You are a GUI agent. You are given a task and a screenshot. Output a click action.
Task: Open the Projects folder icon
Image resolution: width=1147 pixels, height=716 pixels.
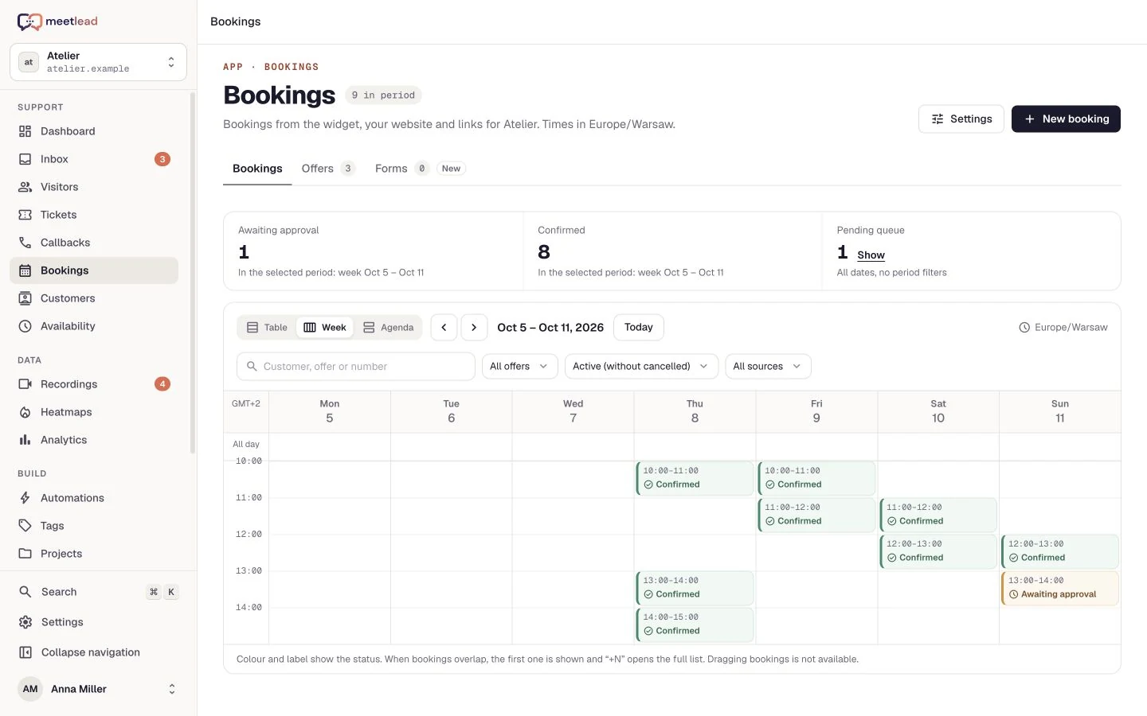pos(25,554)
